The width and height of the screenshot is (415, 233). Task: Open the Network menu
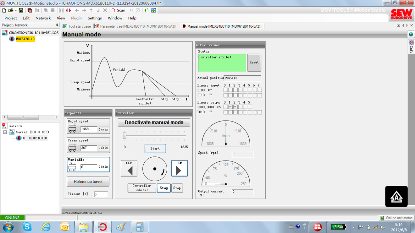point(43,18)
